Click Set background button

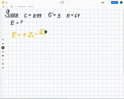21,7
